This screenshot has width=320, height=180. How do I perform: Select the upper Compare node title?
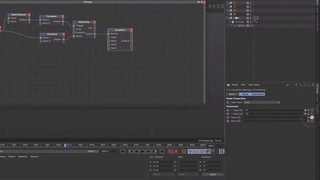point(51,16)
